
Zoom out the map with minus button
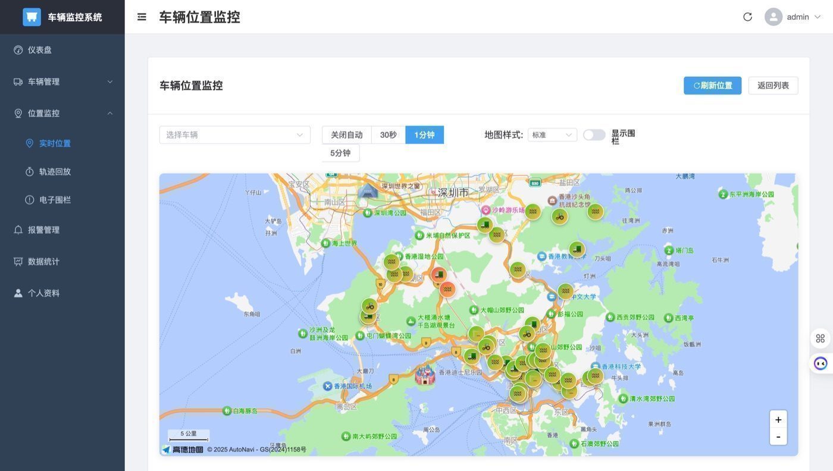coord(778,437)
